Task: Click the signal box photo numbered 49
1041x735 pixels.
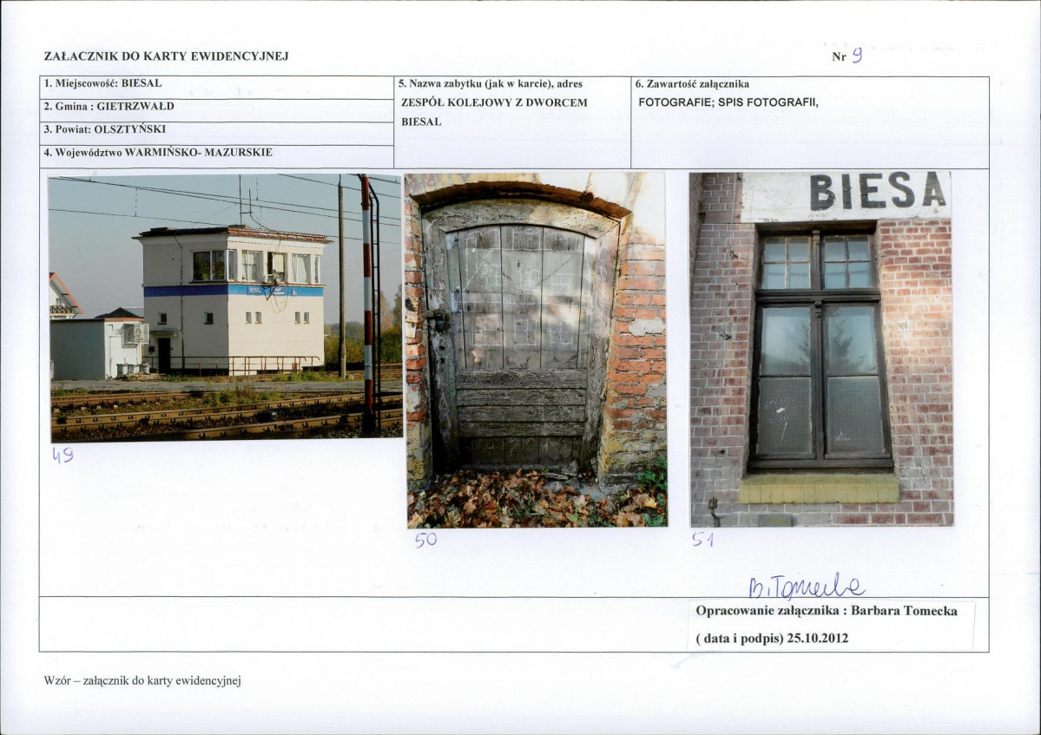Action: [x=225, y=307]
